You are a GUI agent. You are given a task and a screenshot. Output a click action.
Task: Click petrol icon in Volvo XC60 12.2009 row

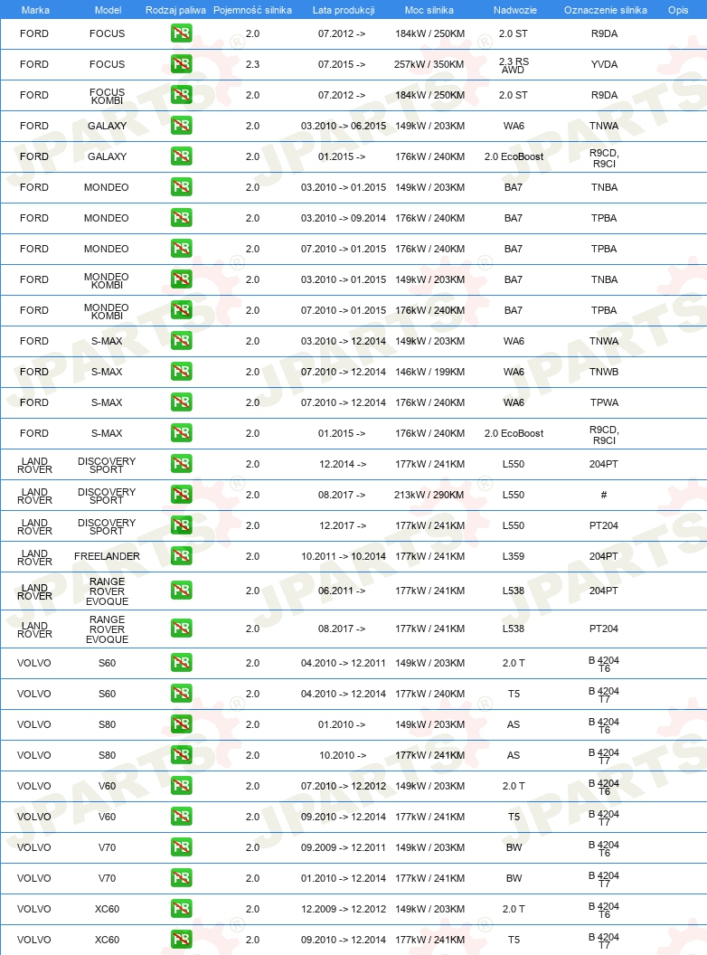[x=182, y=909]
